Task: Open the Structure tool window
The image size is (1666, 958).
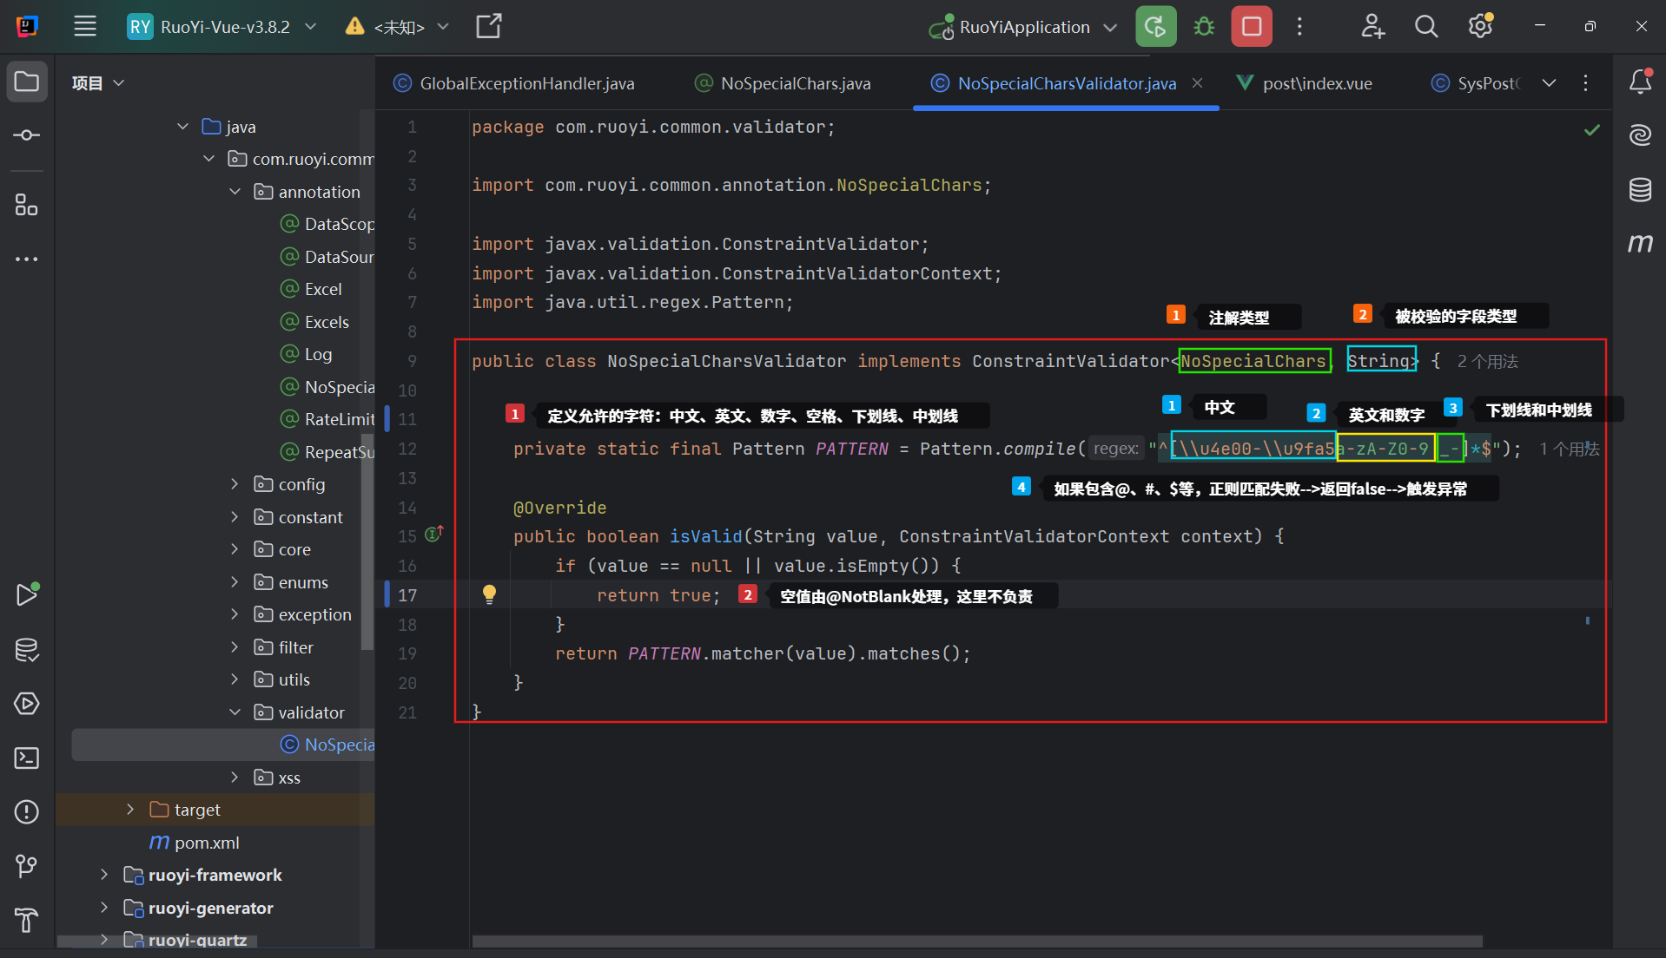Action: tap(27, 205)
